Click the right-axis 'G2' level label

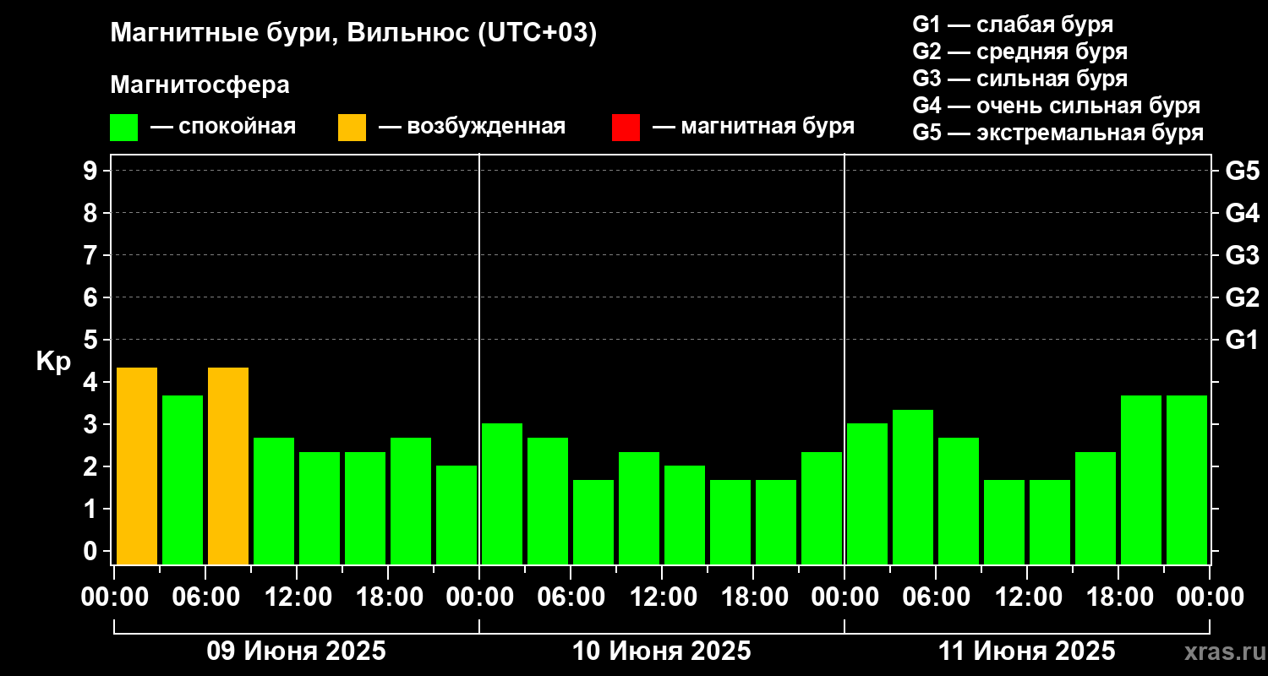(x=1242, y=297)
